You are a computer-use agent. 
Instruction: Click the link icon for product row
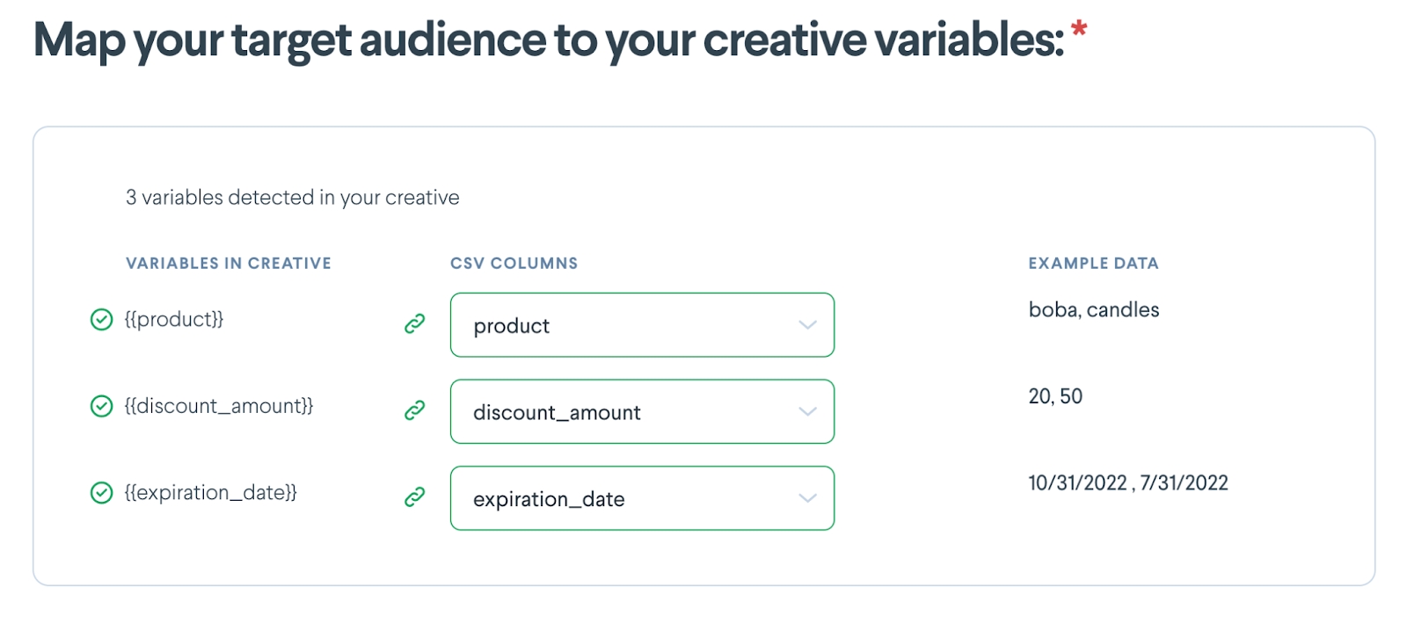pyautogui.click(x=415, y=324)
